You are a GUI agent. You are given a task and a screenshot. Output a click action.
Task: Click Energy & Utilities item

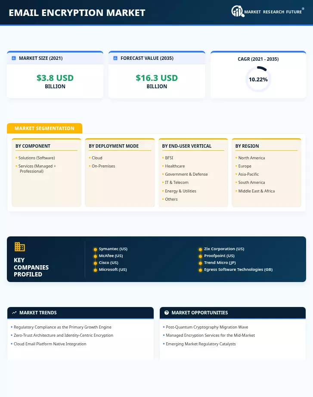coord(180,191)
